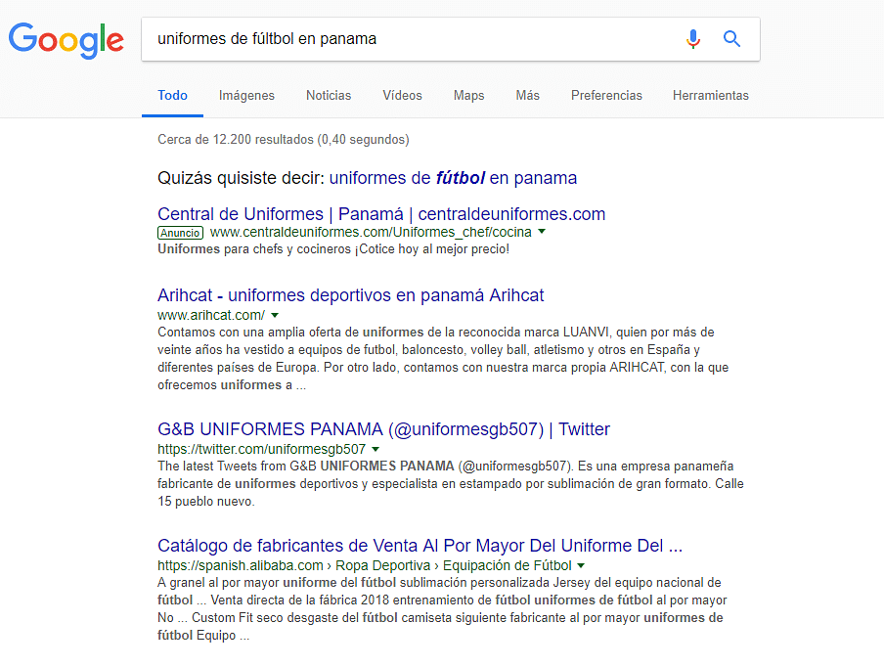The width and height of the screenshot is (884, 667).
Task: Open the Arihcat uniformes deportivos result
Action: 351,295
